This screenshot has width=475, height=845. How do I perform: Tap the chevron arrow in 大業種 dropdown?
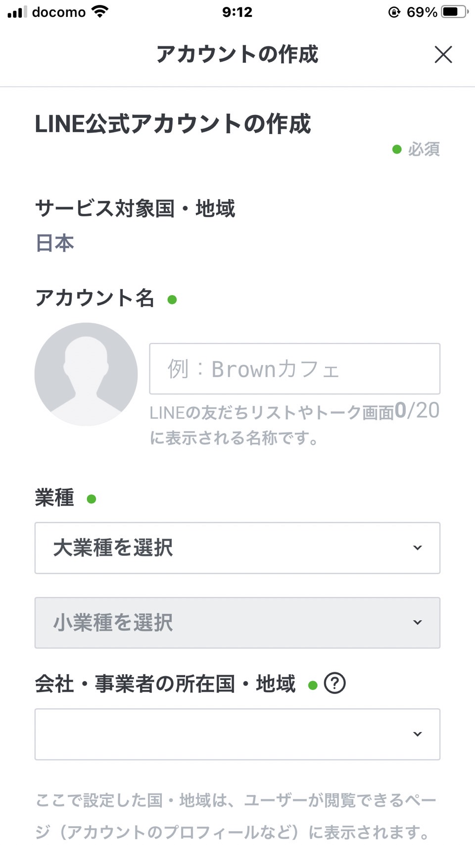pyautogui.click(x=418, y=548)
